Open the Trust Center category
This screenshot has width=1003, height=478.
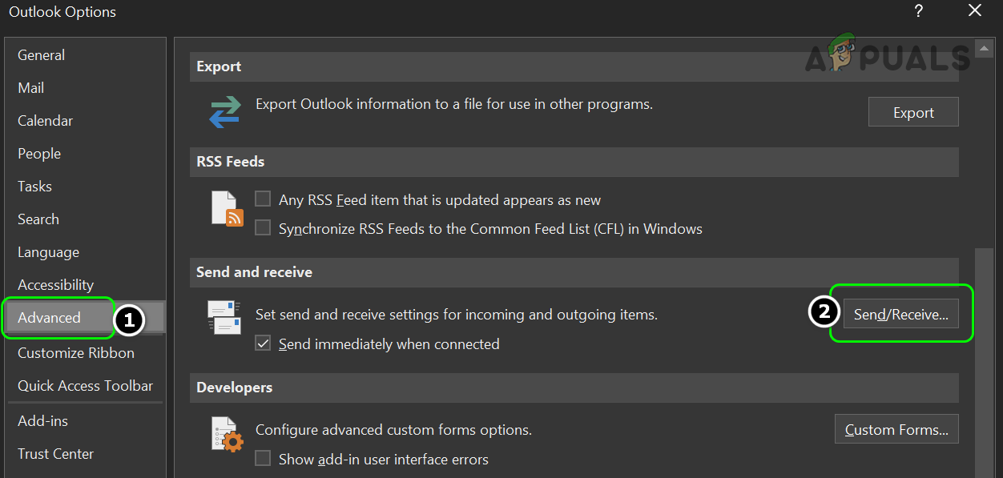click(55, 454)
